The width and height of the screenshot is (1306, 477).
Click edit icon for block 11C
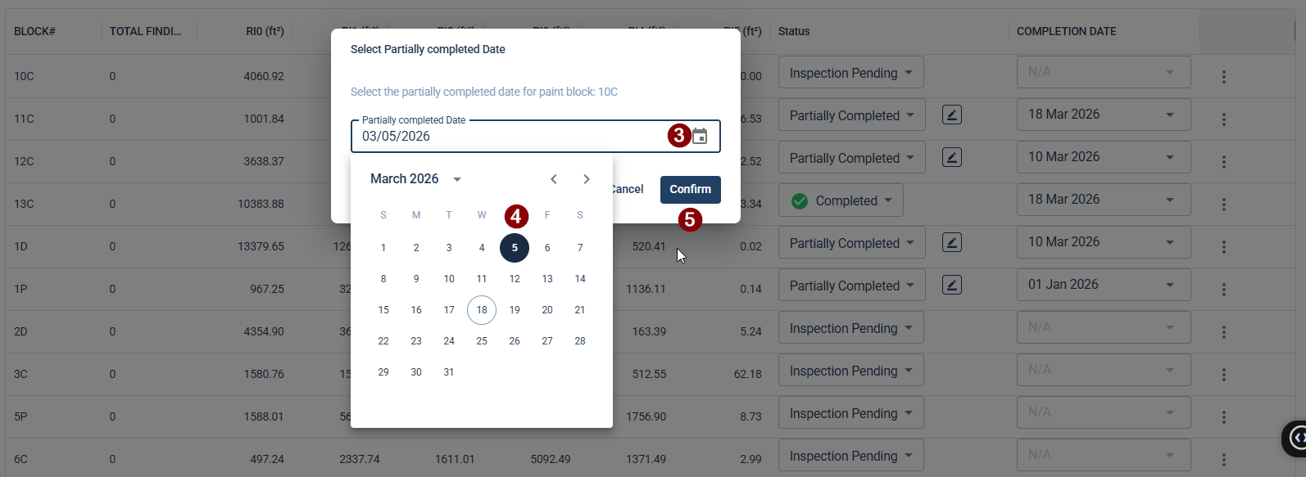[951, 115]
